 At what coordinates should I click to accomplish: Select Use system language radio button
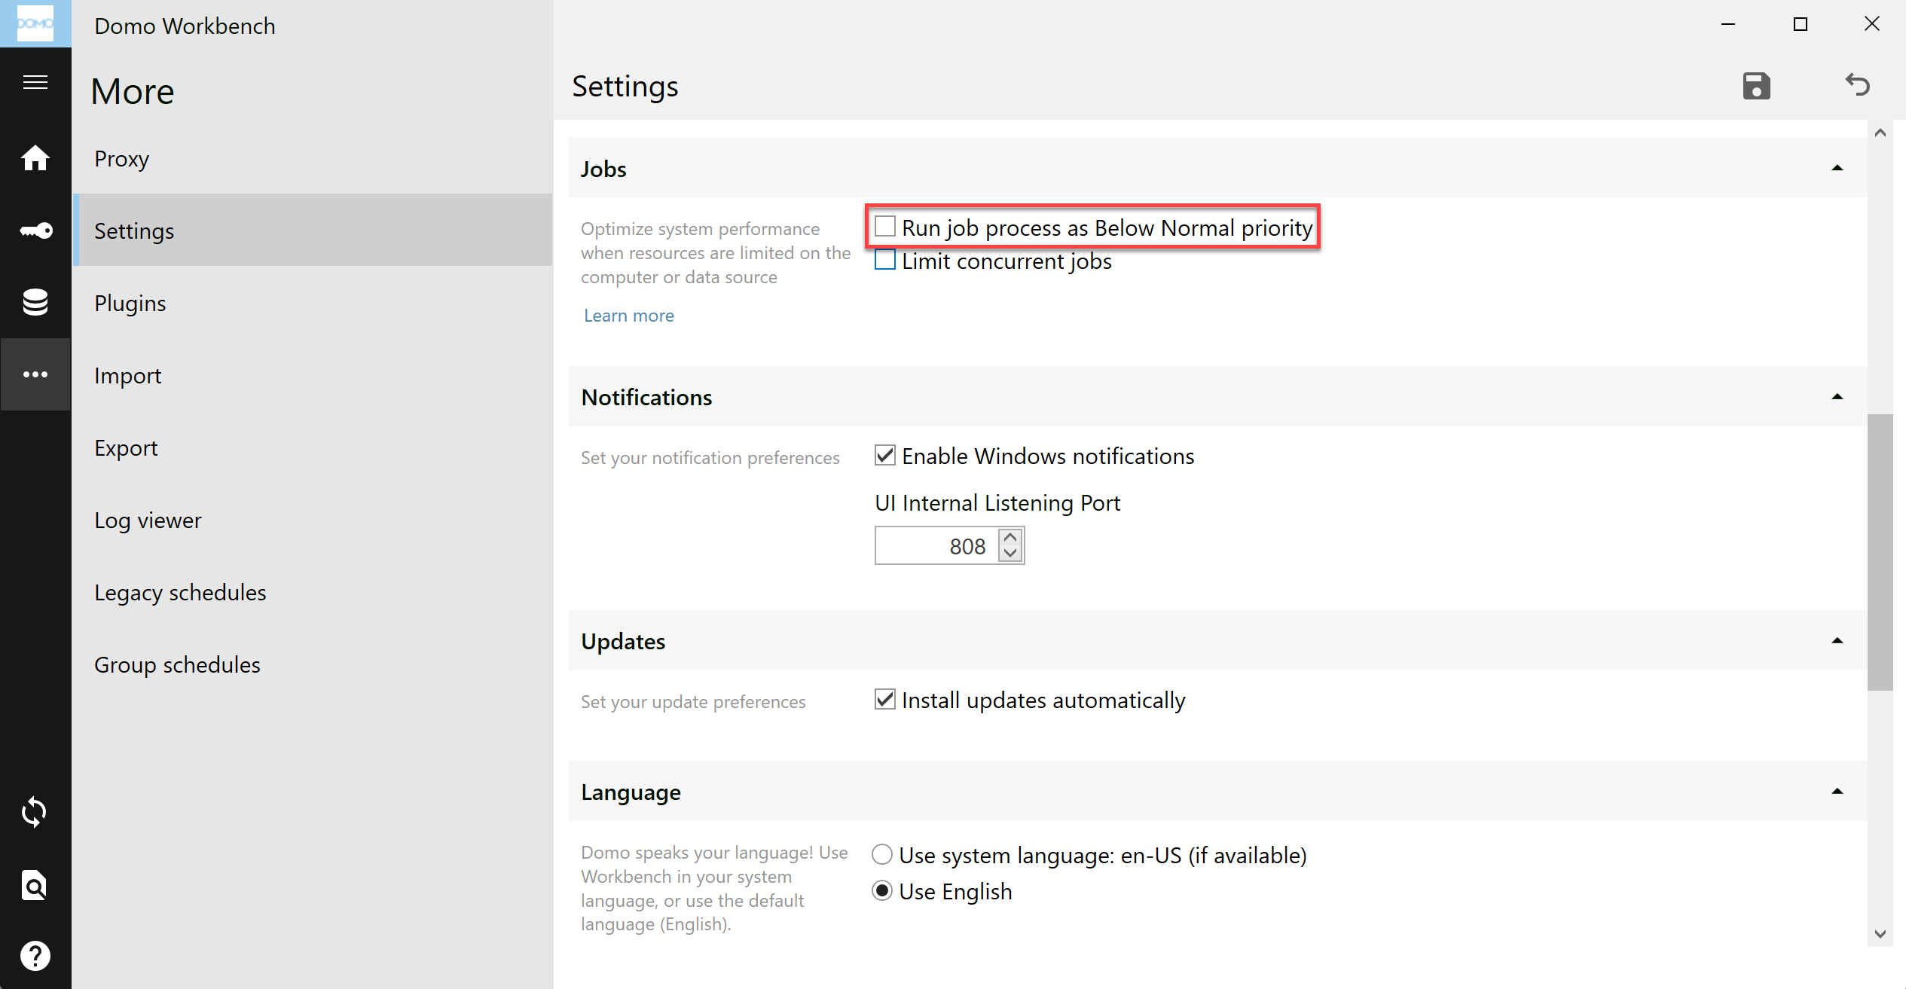tap(882, 855)
